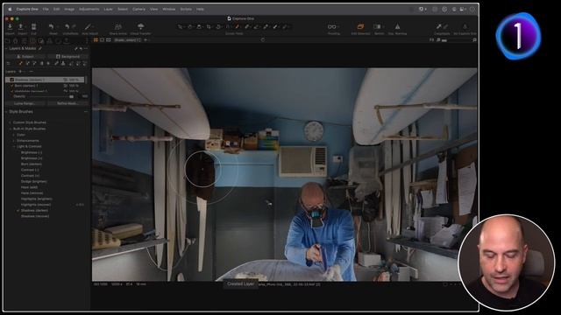Choose the Rotate cursor tool
This screenshot has width=561, height=315.
(x=218, y=27)
